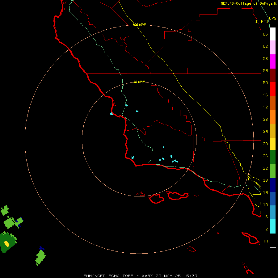Screen dimensions: 278x278
Task: Click the black TH threshold swatch
Action: (273, 240)
